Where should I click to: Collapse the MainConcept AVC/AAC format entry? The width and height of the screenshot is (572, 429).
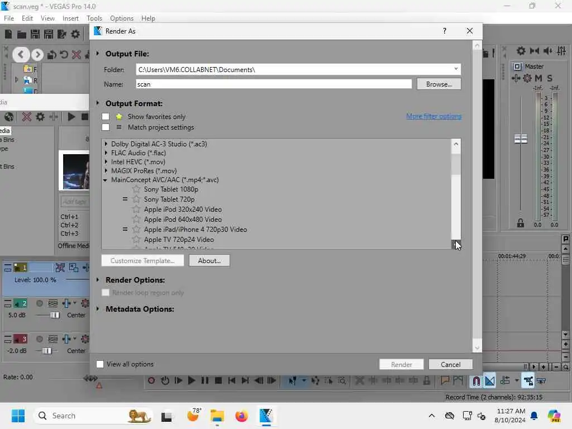tap(106, 180)
